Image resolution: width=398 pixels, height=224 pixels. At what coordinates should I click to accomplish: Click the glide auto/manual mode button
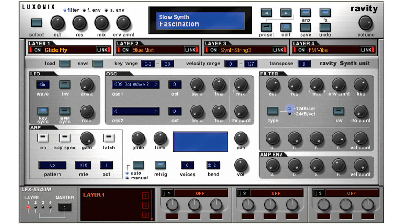pyautogui.click(x=138, y=165)
